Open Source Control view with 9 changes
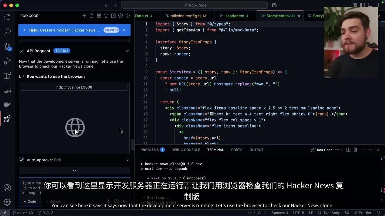Viewport: 385px width, 216px height. [7, 46]
